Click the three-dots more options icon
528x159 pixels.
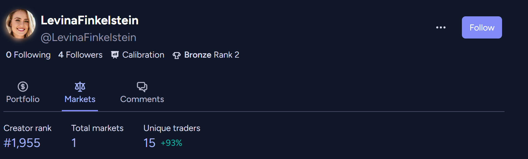pyautogui.click(x=441, y=27)
